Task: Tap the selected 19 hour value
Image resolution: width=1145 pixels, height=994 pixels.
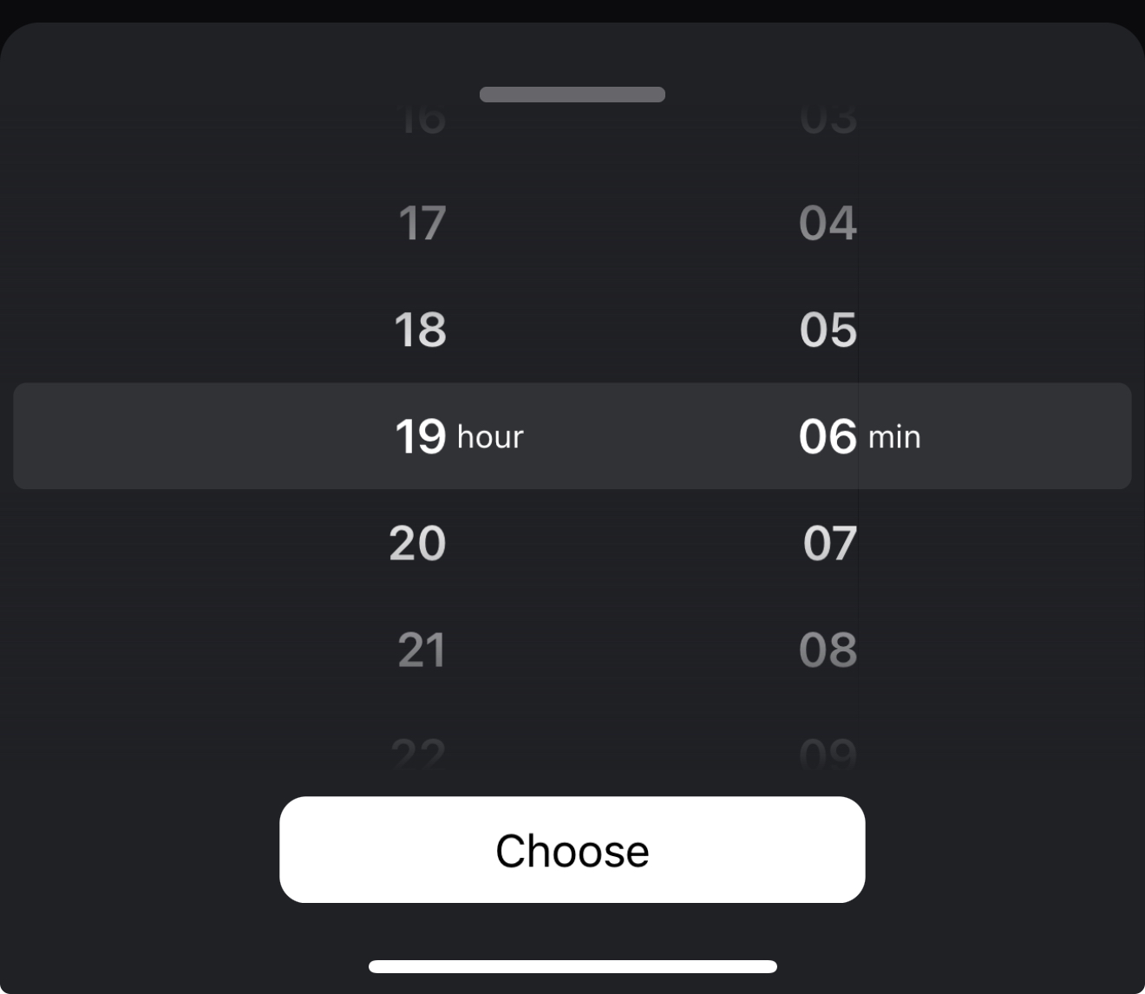Action: coord(421,436)
